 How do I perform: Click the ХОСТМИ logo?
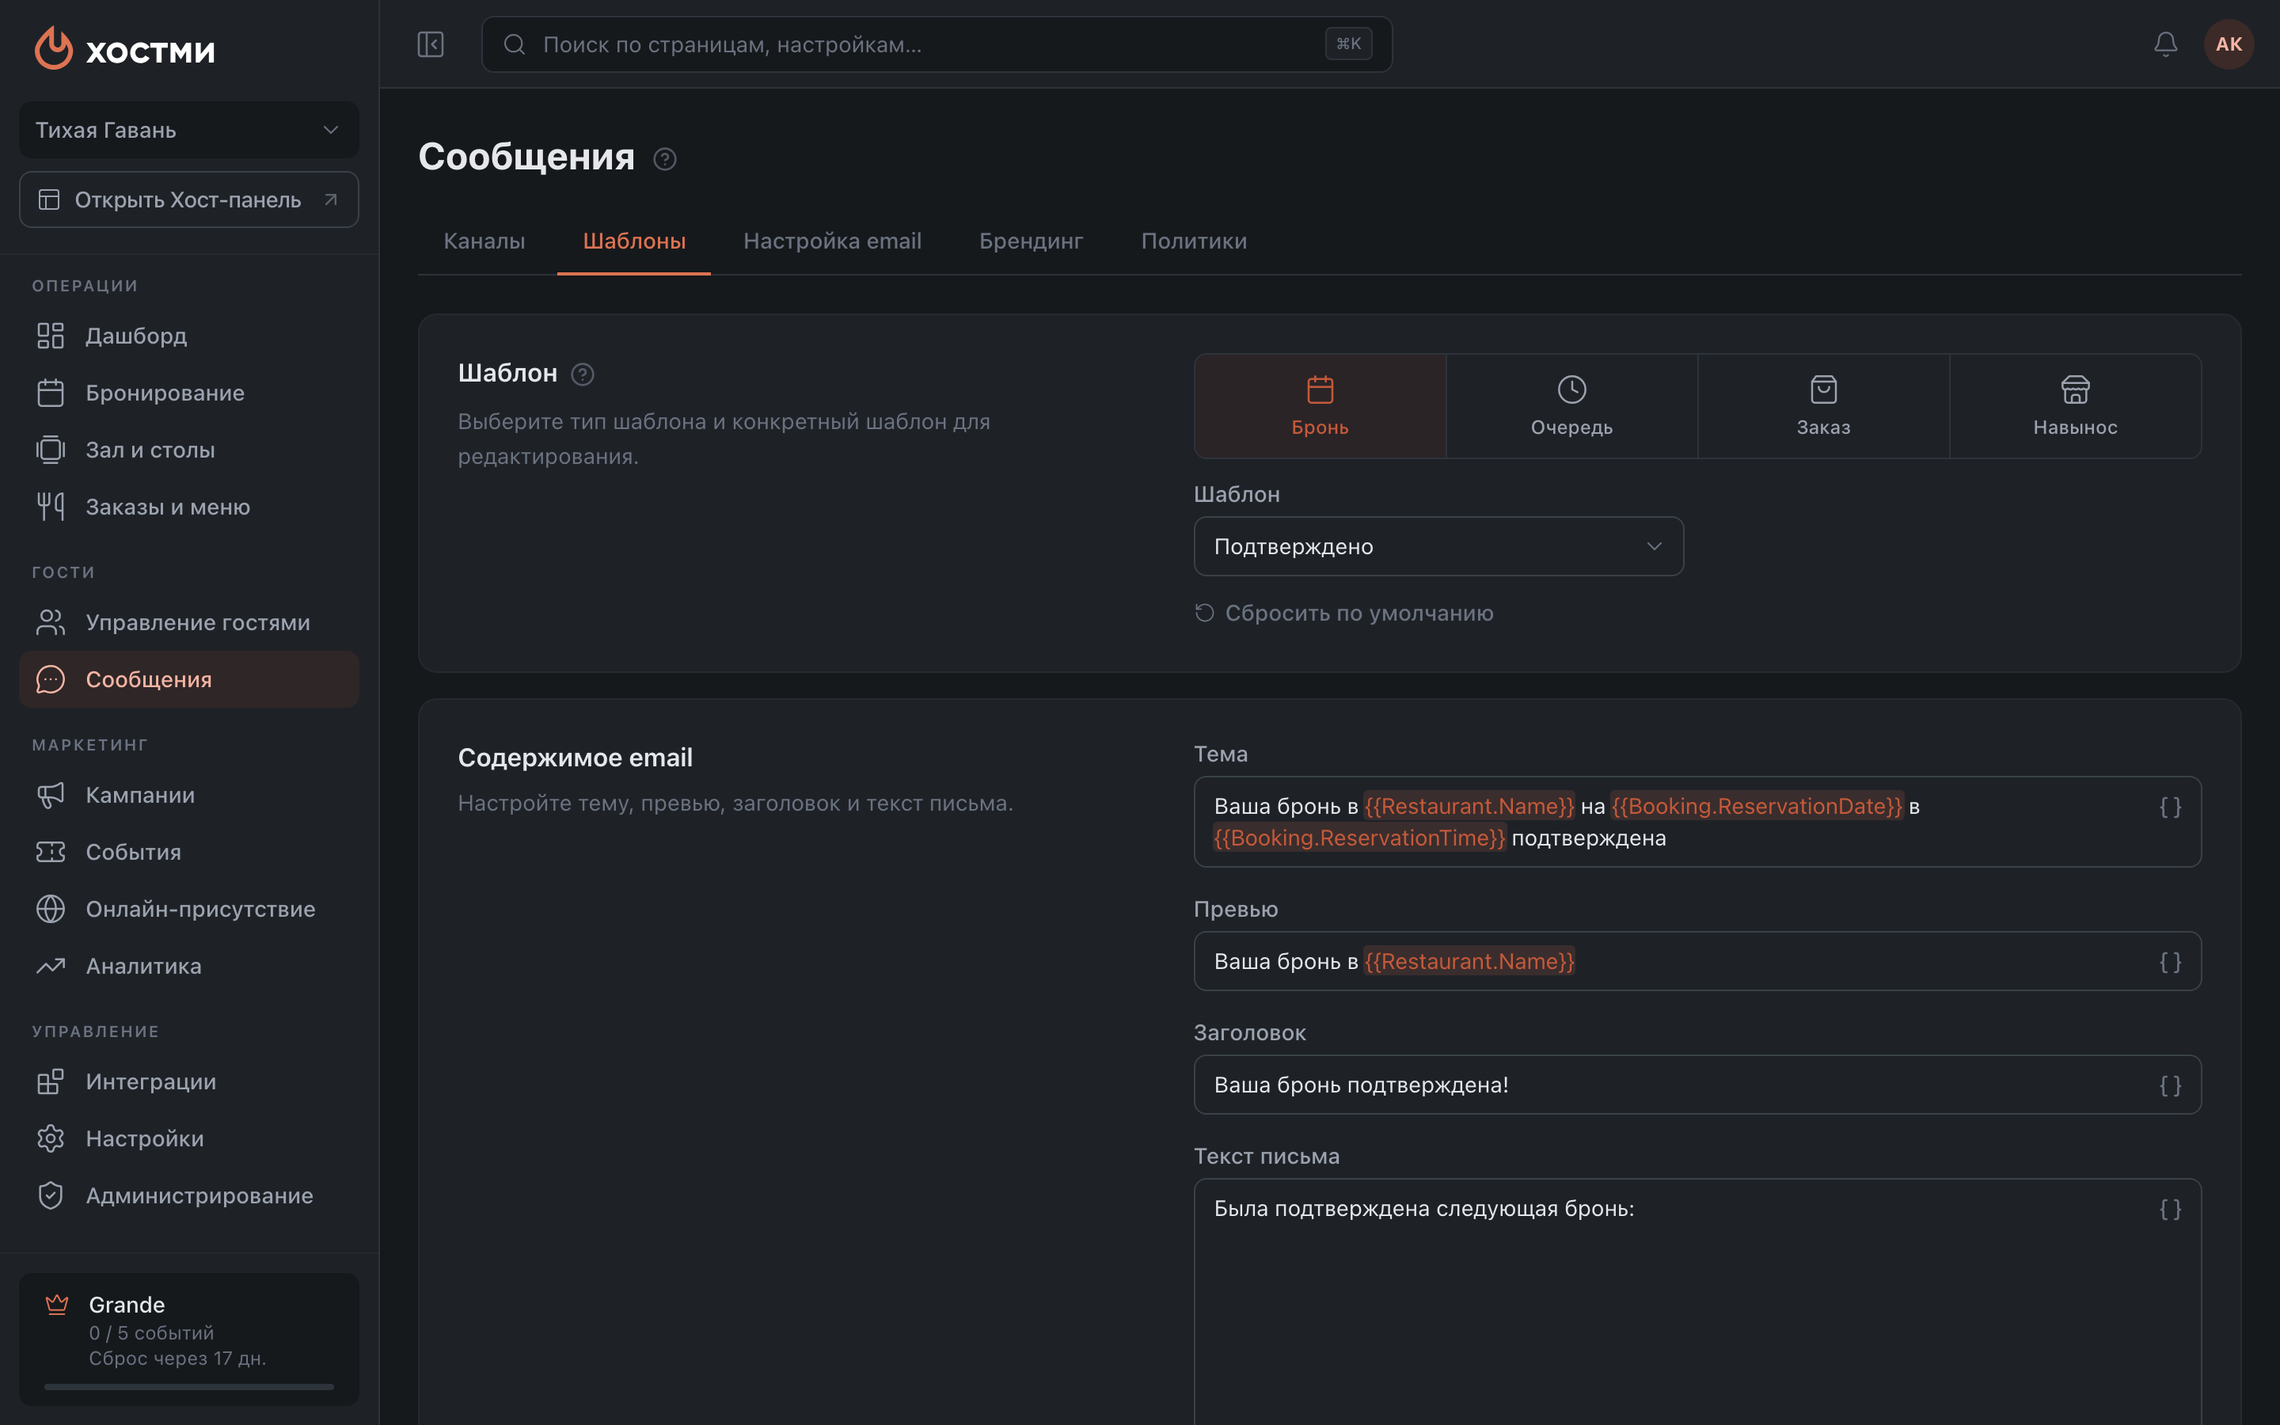(x=124, y=48)
